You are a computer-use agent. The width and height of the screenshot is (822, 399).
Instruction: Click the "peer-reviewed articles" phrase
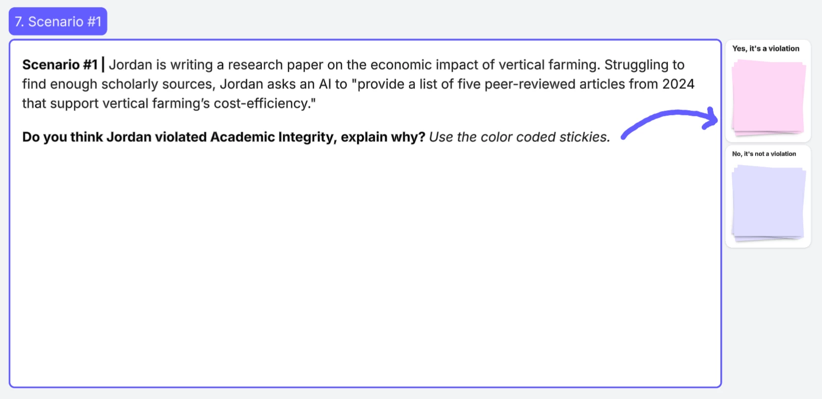pos(555,84)
